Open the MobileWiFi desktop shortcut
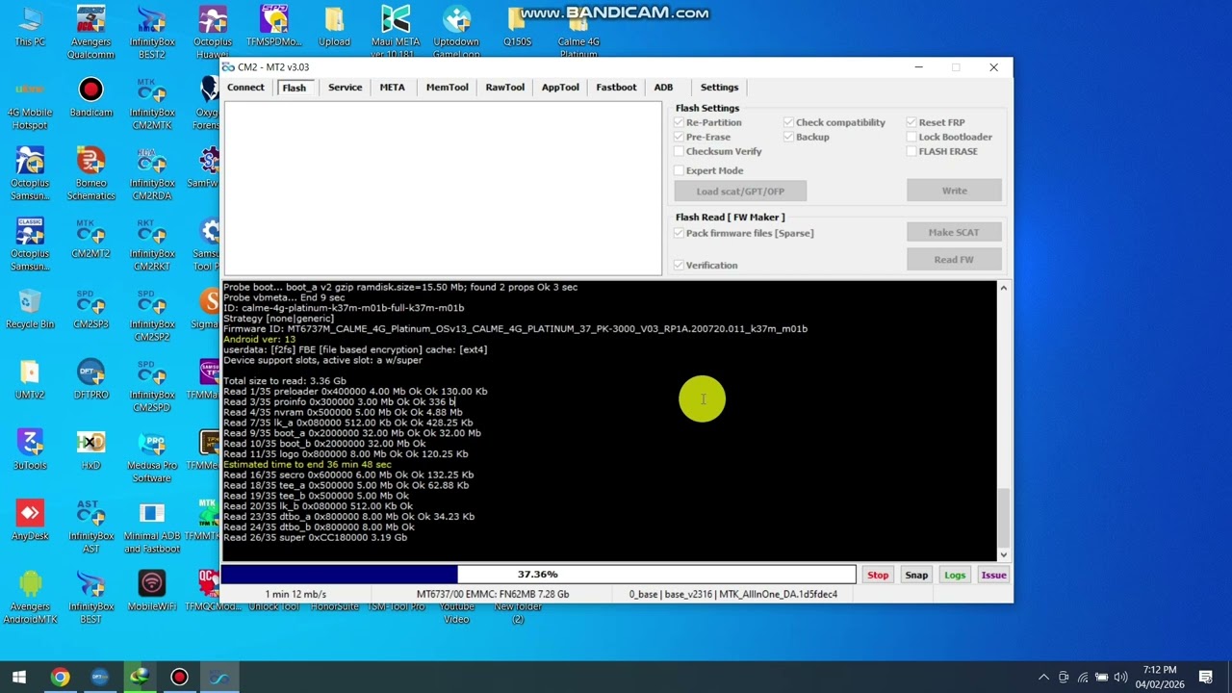This screenshot has height=693, width=1232. point(152,591)
